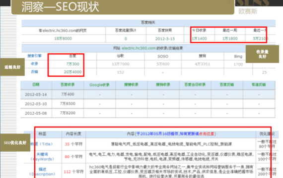The image size is (283, 178).
Task: Click the 欧赛斯 logo text
Action: [x=248, y=11]
